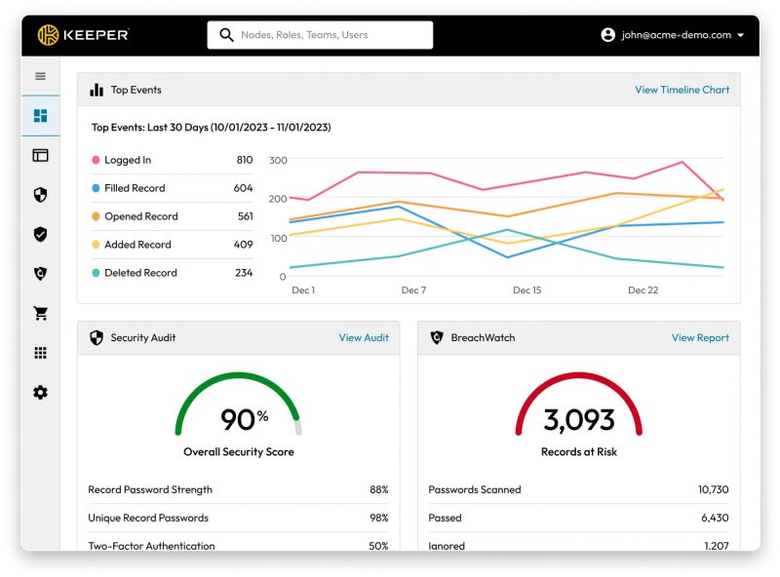
Task: Open the shield checkmark sidebar icon
Action: (x=40, y=234)
